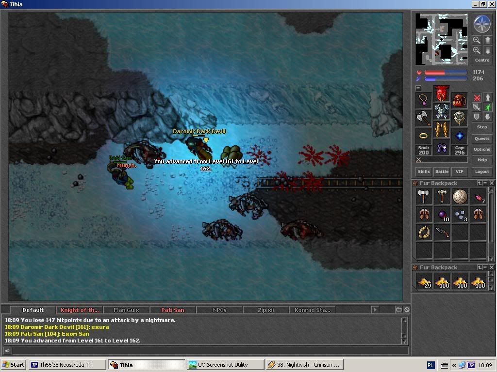
Task: Click the red hitpoints bar
Action: coord(446,73)
